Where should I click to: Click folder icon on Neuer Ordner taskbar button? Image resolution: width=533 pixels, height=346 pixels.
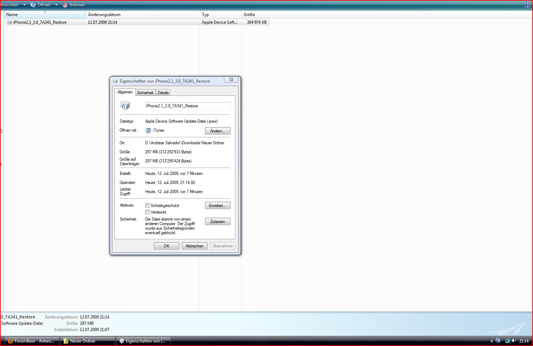[x=66, y=341]
